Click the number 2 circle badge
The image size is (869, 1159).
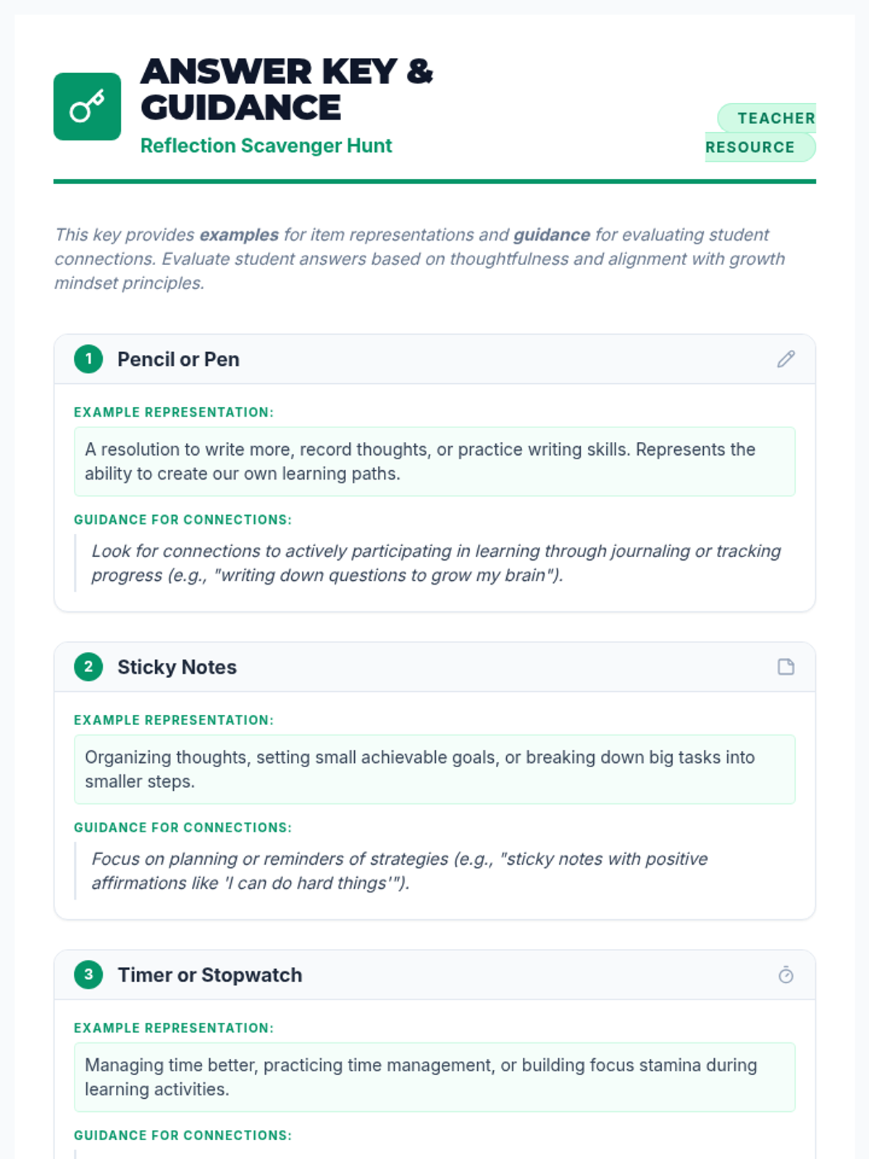click(88, 667)
